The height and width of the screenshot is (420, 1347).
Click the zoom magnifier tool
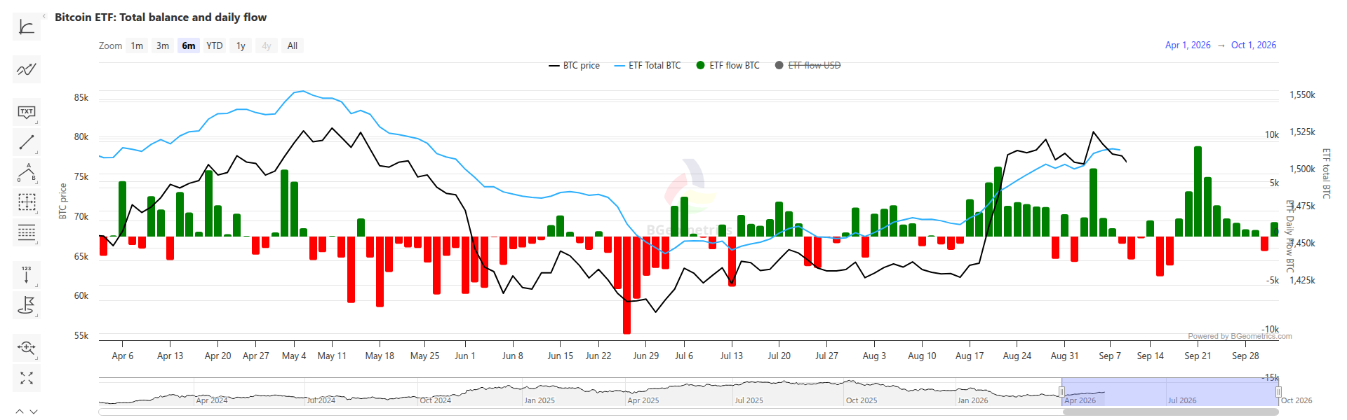click(27, 347)
